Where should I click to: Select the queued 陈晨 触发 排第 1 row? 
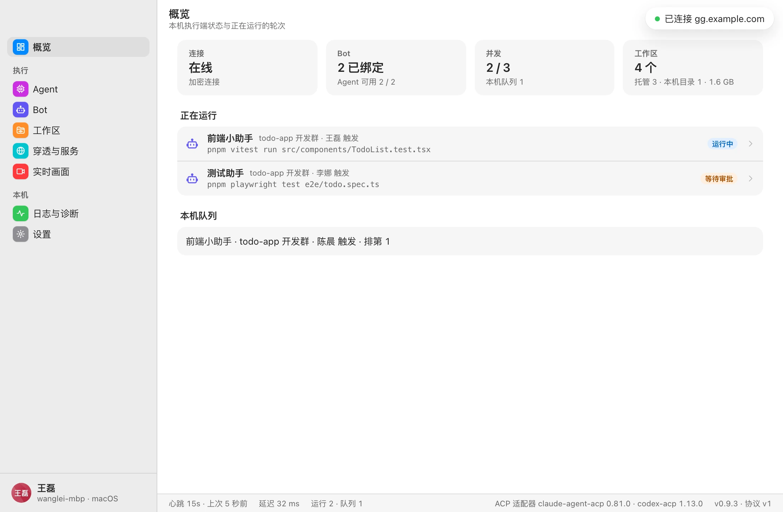pyautogui.click(x=470, y=241)
